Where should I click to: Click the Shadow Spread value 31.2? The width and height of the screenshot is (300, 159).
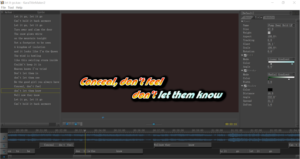point(270,101)
